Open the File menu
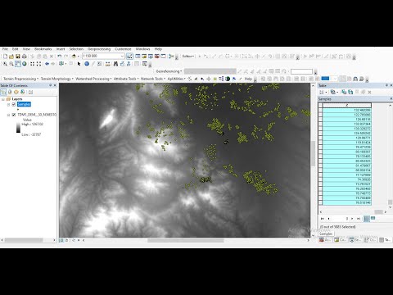This screenshot has width=393, height=295. [5, 49]
